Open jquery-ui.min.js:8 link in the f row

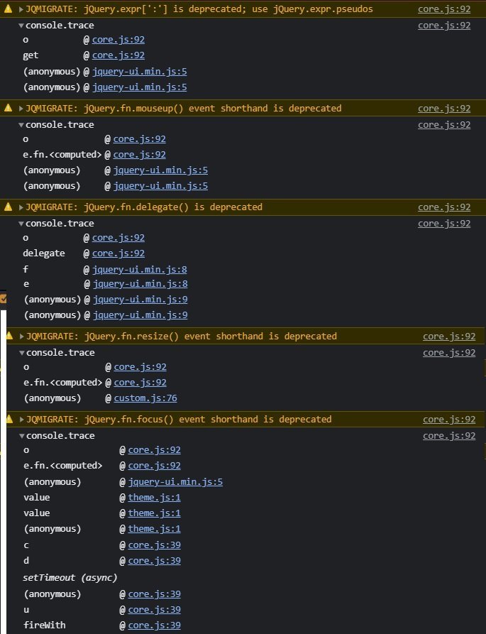[x=139, y=270]
